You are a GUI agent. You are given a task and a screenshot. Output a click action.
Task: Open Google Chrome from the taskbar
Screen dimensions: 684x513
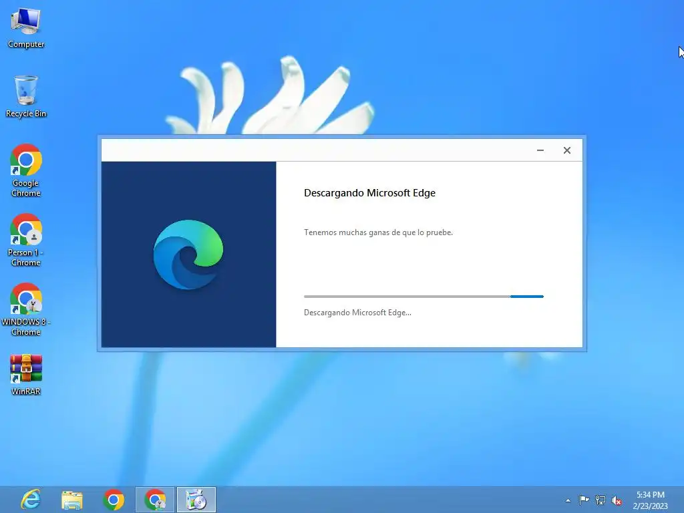114,500
